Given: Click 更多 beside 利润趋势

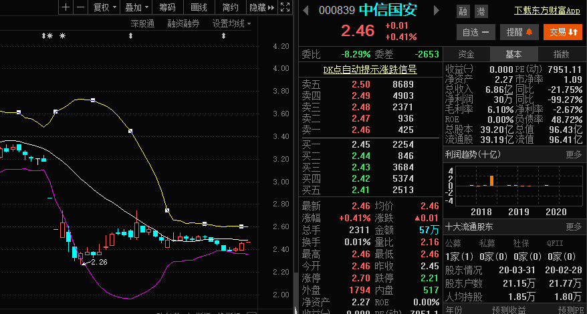Looking at the screenshot, I should click(574, 154).
